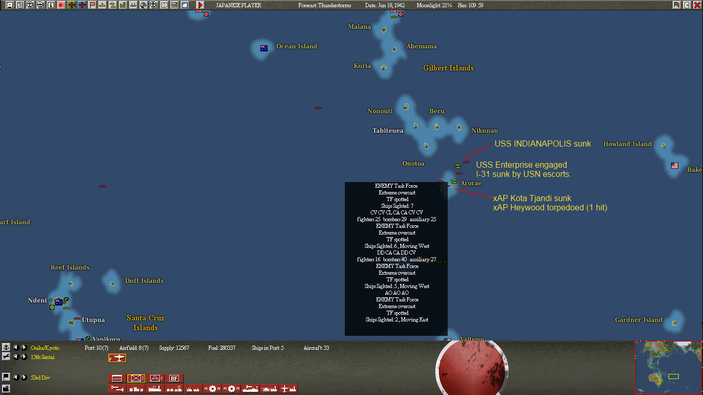Go to previous base before Osaka/Kyoto

[x=15, y=348]
